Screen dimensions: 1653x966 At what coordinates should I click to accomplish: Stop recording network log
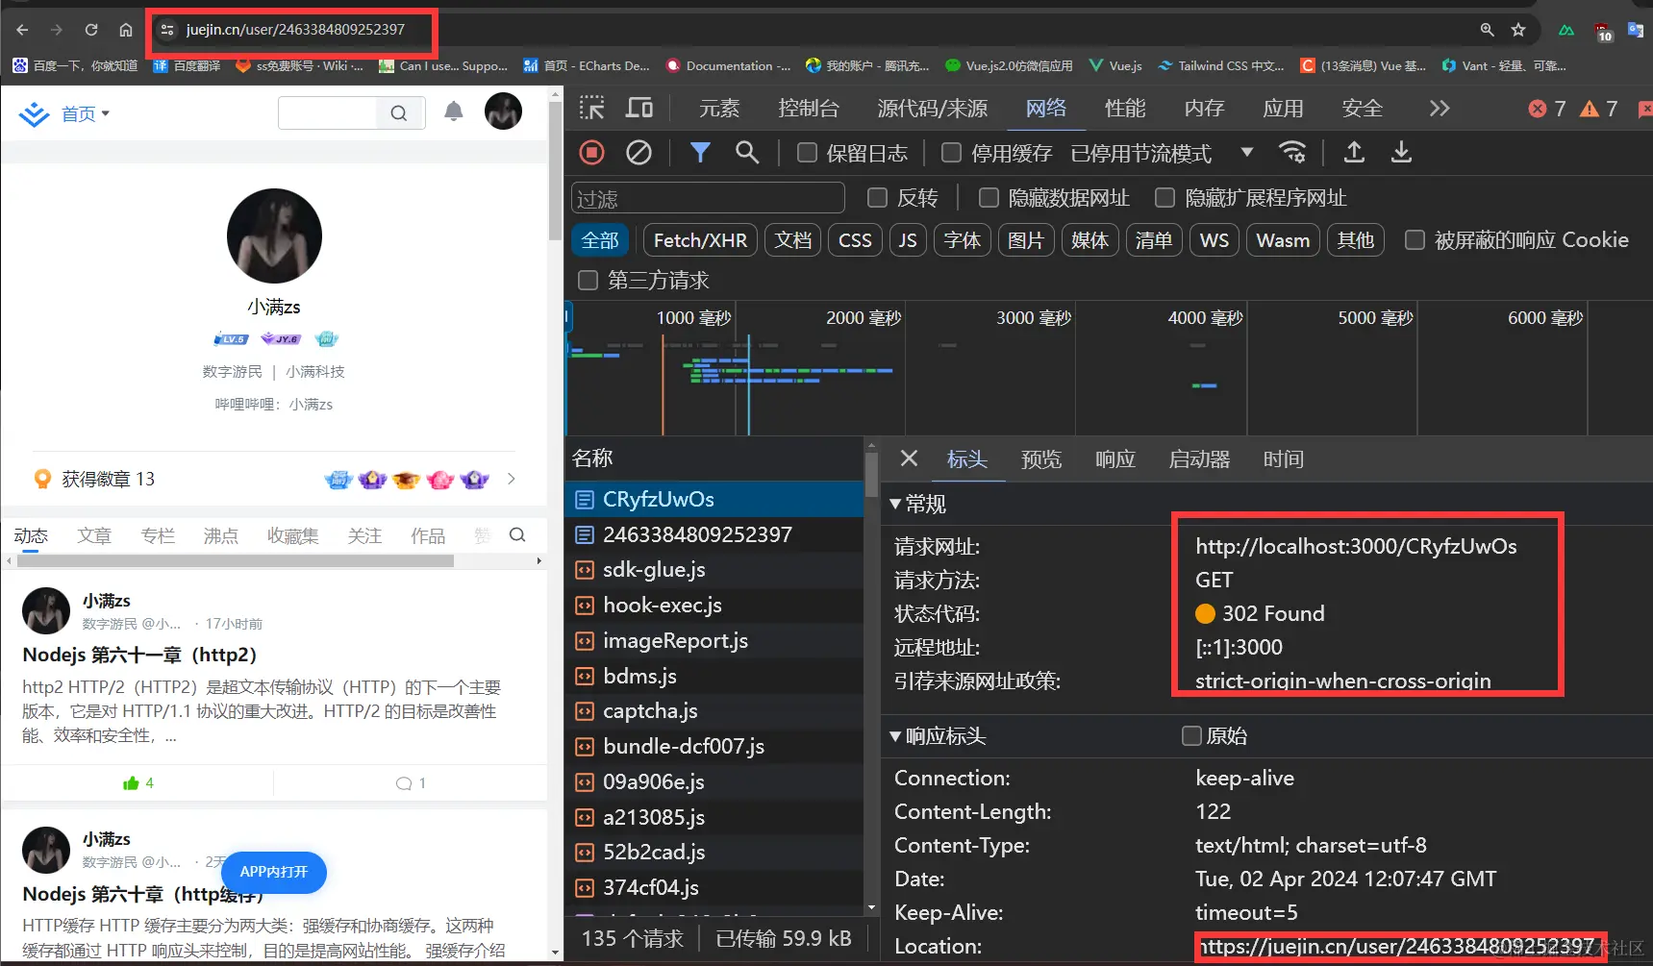[592, 152]
